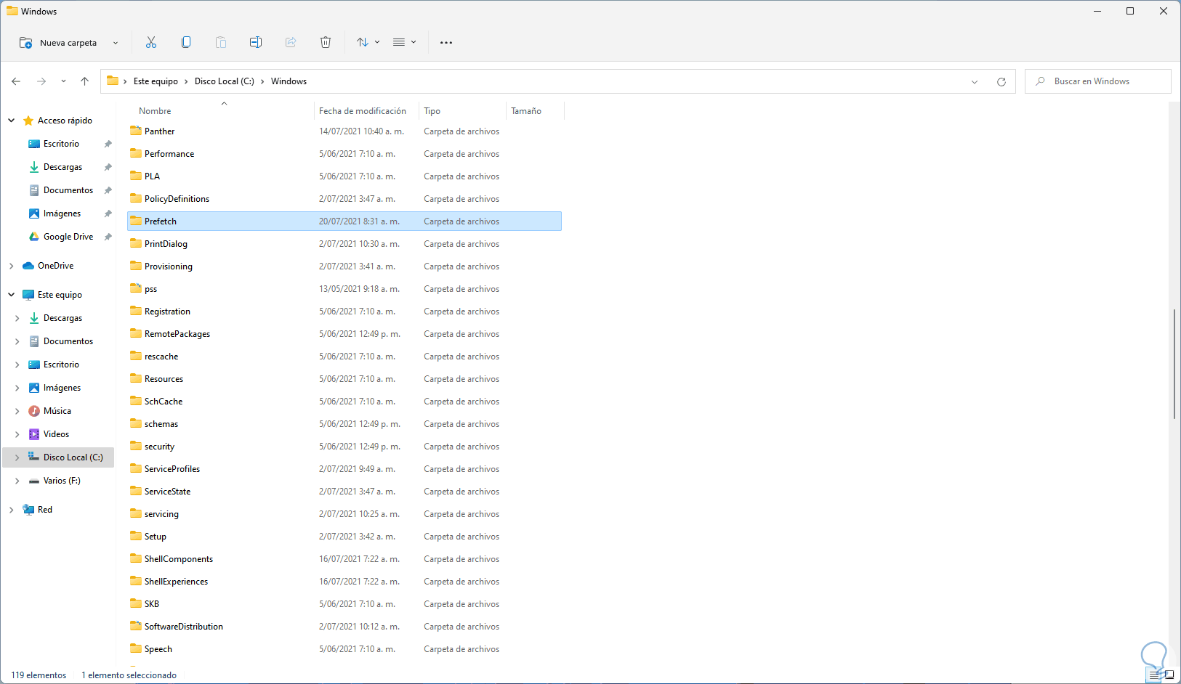Go up one folder level arrow

click(85, 81)
